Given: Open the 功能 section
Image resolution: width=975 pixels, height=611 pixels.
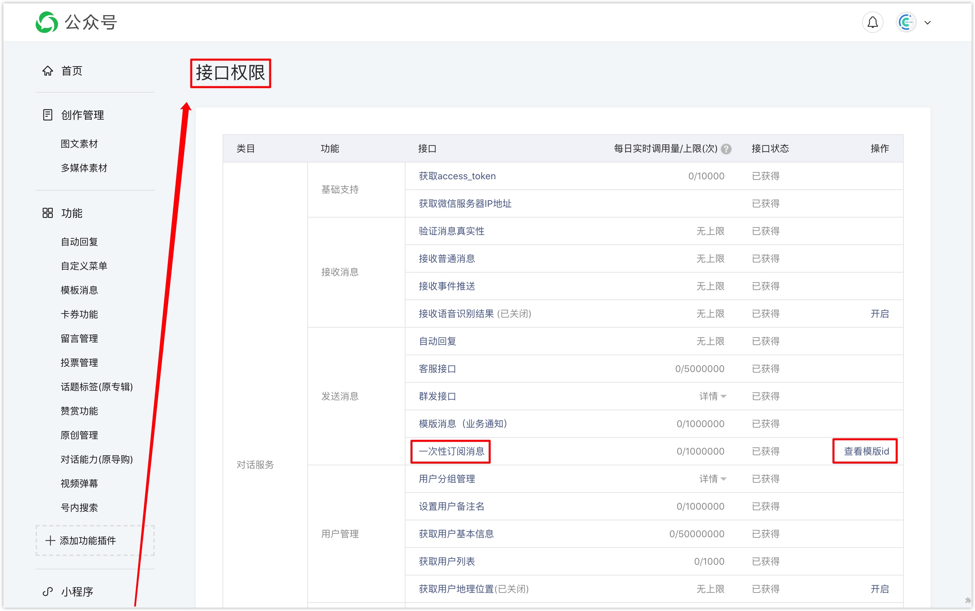Looking at the screenshot, I should (72, 213).
